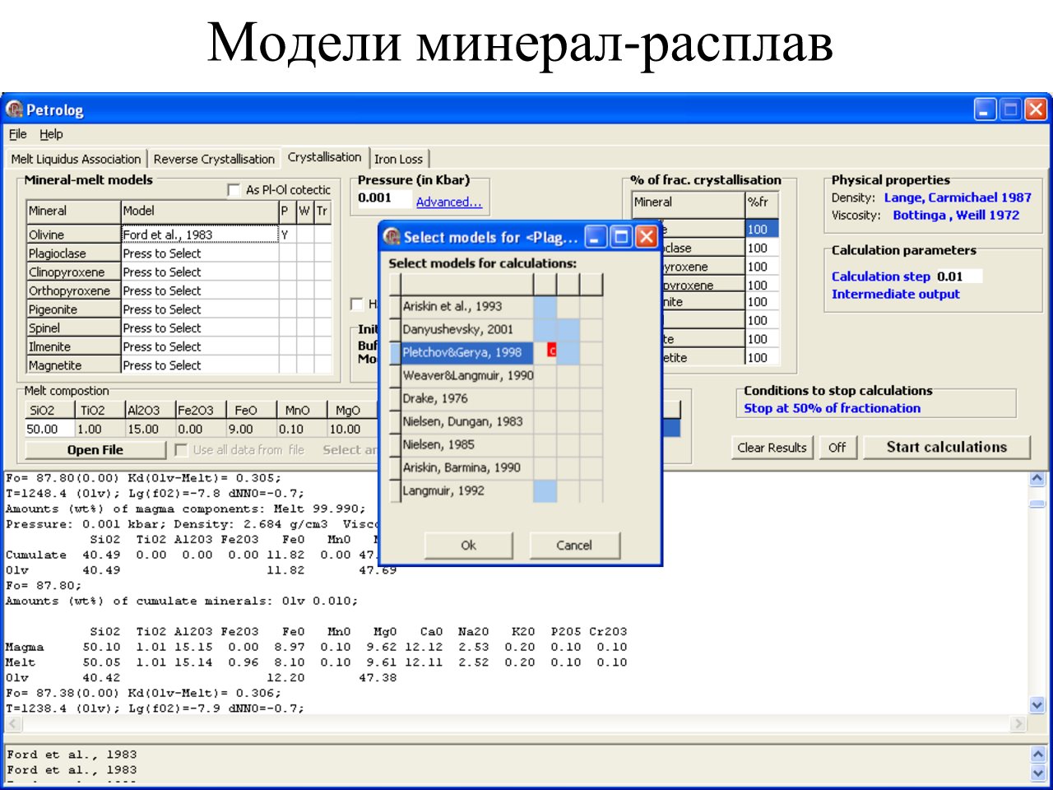Image resolution: width=1053 pixels, height=790 pixels.
Task: Click the Petrolog application icon in title bar
Action: [15, 109]
